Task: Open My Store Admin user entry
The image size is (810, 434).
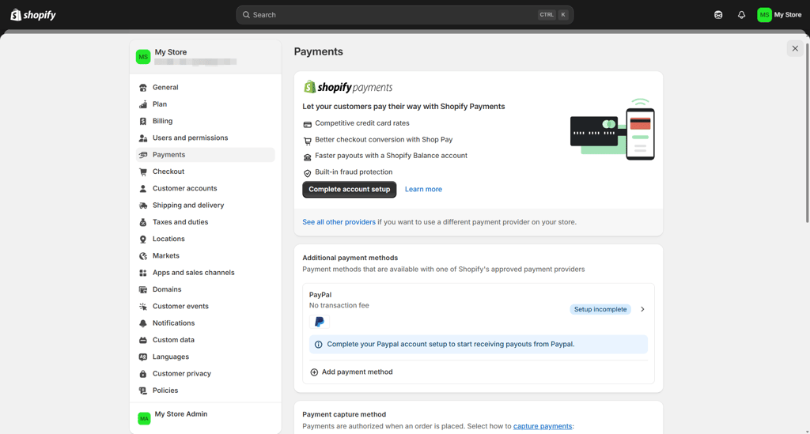Action: click(205, 417)
